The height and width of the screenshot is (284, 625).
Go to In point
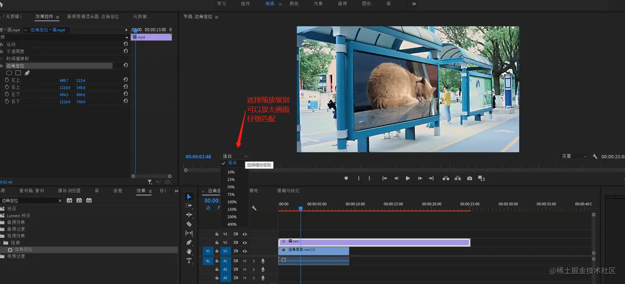tap(384, 178)
